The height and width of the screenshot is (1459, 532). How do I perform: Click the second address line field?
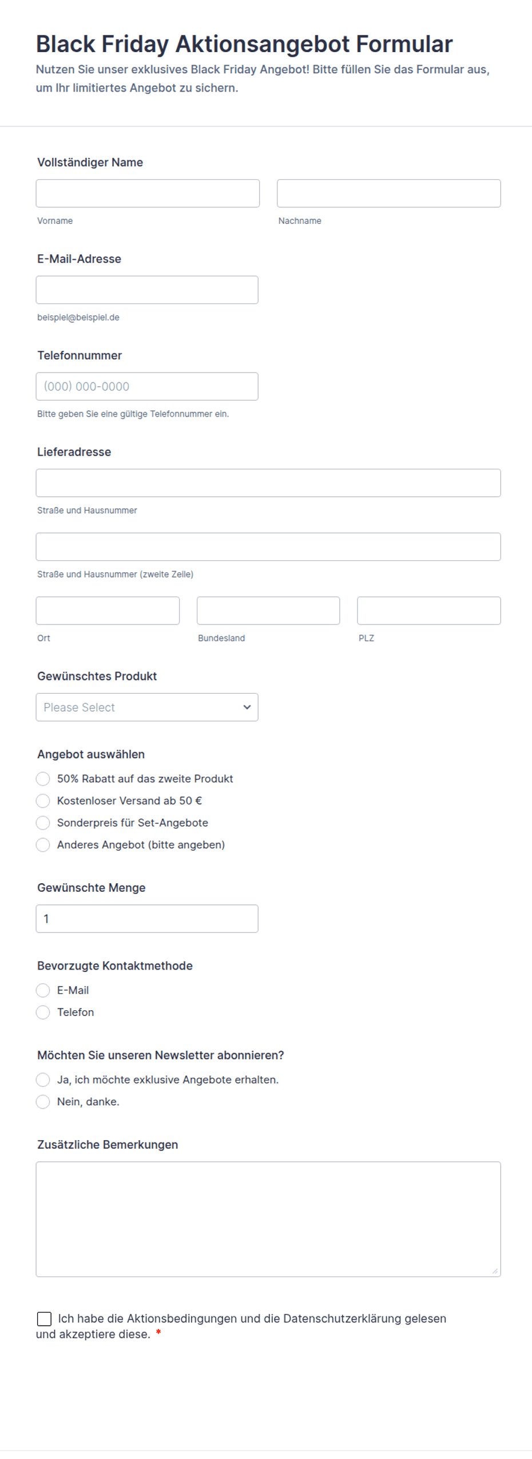coord(268,547)
